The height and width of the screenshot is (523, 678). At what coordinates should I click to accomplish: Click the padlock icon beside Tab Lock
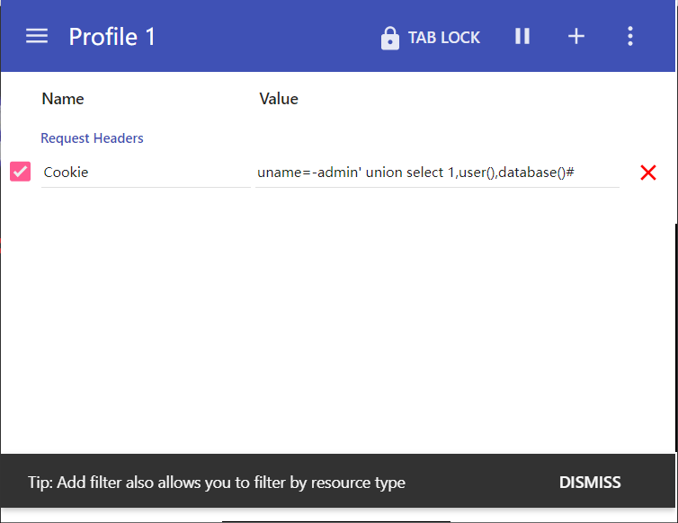click(389, 38)
